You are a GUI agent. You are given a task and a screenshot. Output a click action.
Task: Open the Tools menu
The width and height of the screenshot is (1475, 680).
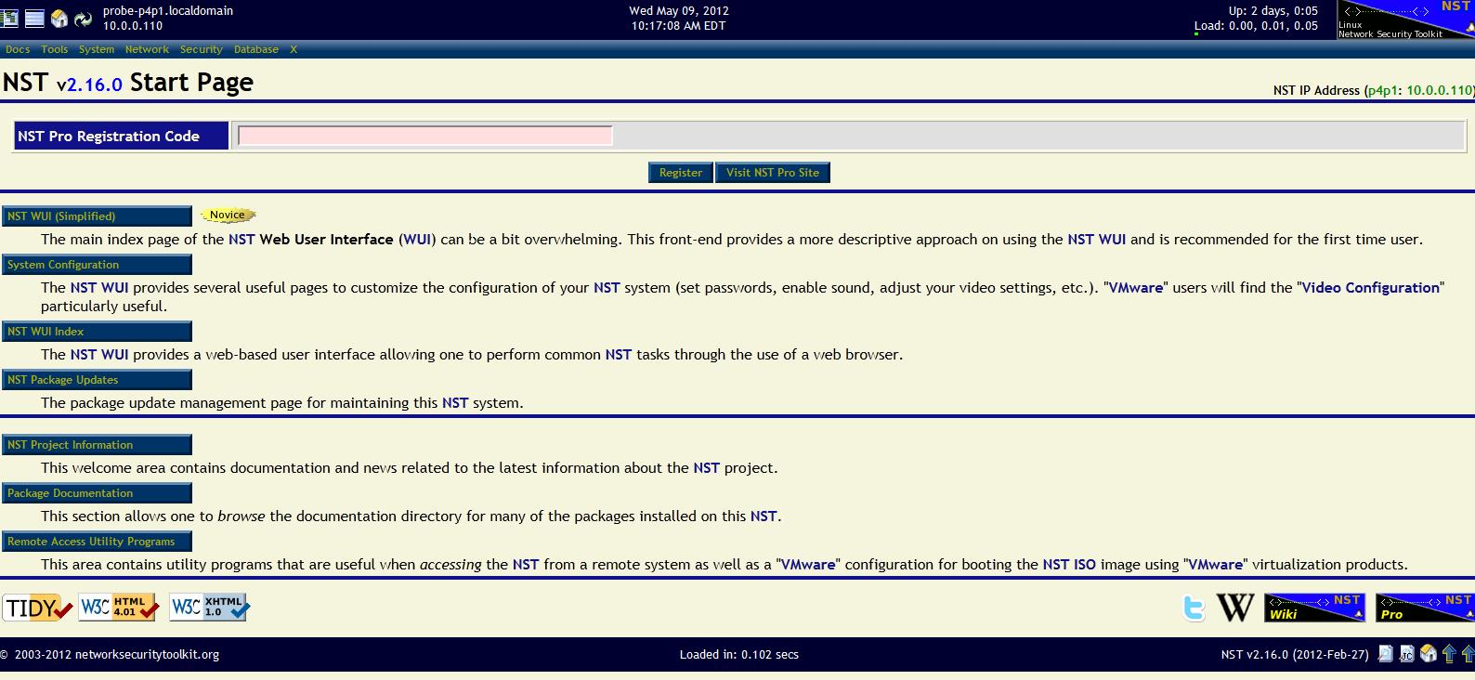point(54,49)
